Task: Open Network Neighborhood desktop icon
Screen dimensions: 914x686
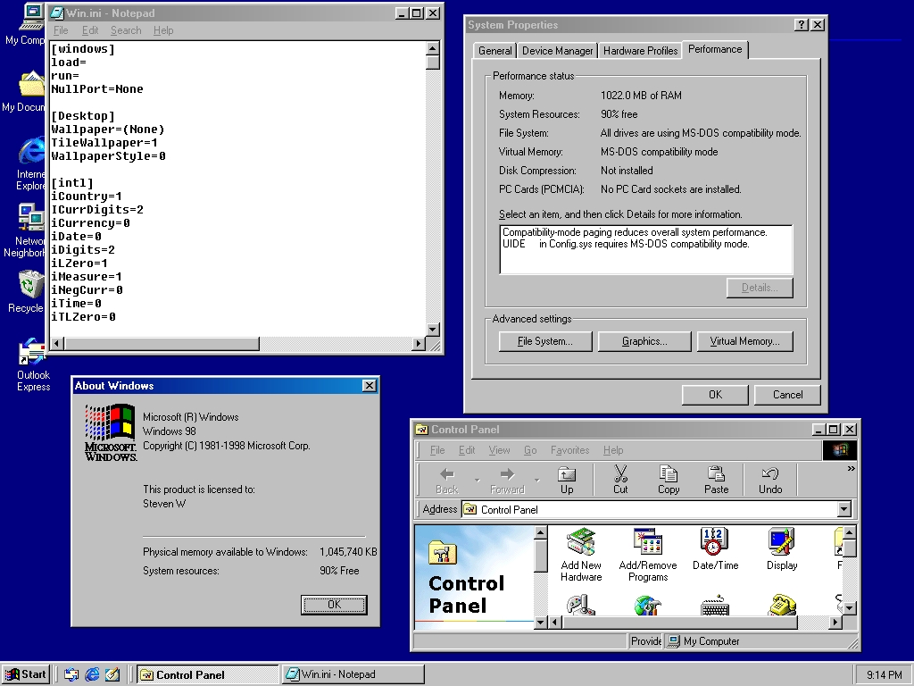Action: (x=31, y=217)
